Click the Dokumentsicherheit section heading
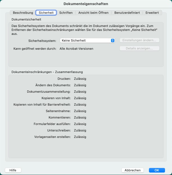The width and height of the screenshot is (172, 175). pyautogui.click(x=26, y=19)
